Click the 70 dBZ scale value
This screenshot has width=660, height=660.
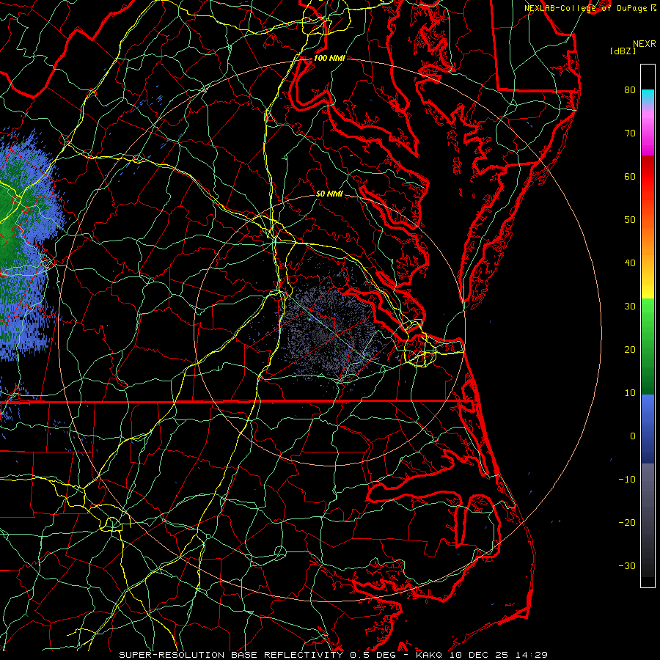coord(630,133)
